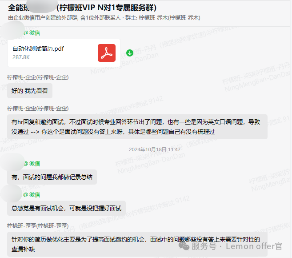Click the group chat title ending in 专属服务群
The height and width of the screenshot is (258, 292).
tap(82, 8)
